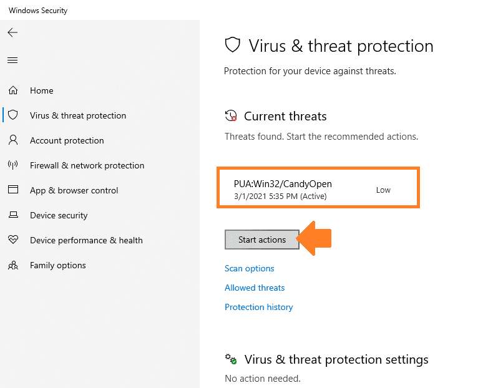Click the shield icon in sidebar
The width and height of the screenshot is (493, 388).
[13, 115]
